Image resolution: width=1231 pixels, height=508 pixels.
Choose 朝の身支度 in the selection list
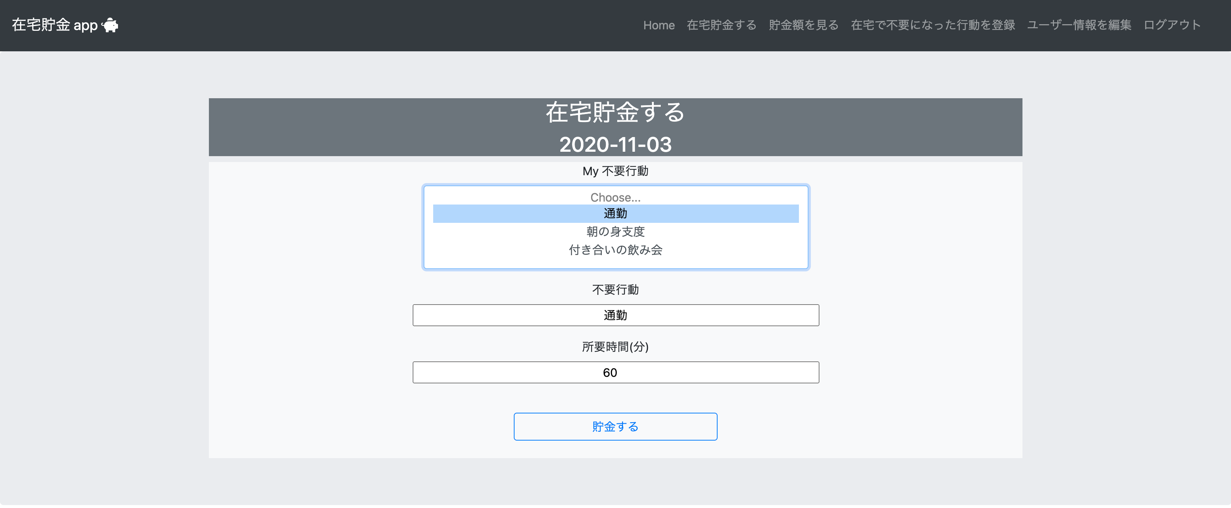pos(616,232)
